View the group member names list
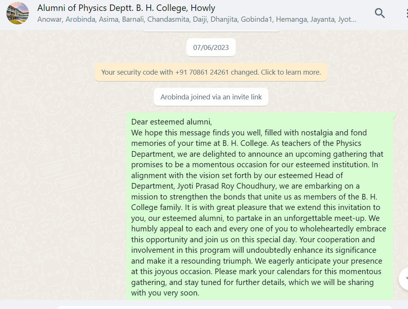This screenshot has width=408, height=309. pyautogui.click(x=197, y=19)
